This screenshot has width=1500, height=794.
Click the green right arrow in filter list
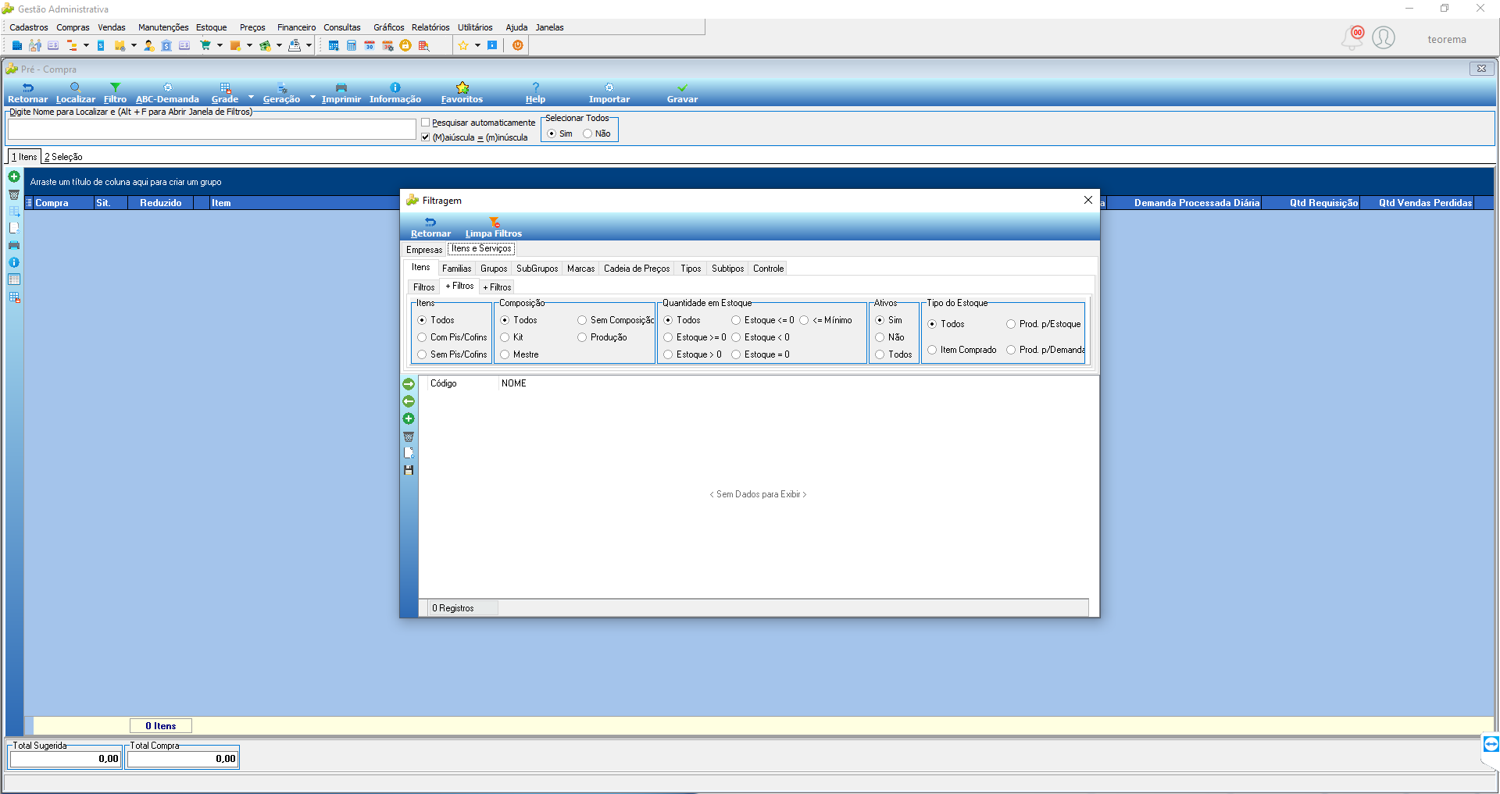pyautogui.click(x=409, y=384)
